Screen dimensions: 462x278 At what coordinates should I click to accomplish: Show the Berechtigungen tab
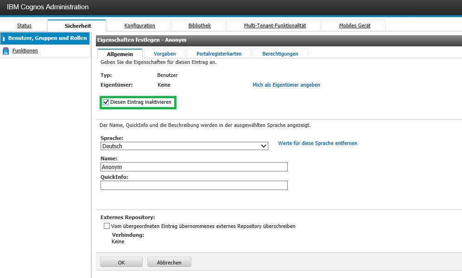[280, 54]
